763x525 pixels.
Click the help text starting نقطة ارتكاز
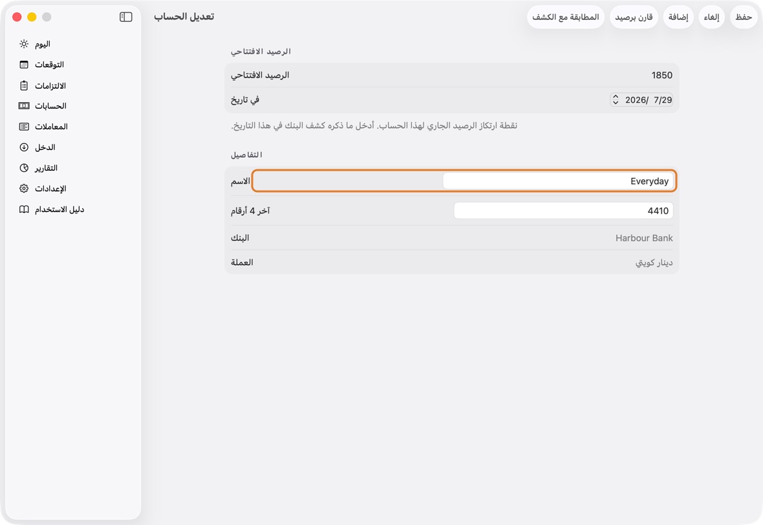tap(374, 125)
